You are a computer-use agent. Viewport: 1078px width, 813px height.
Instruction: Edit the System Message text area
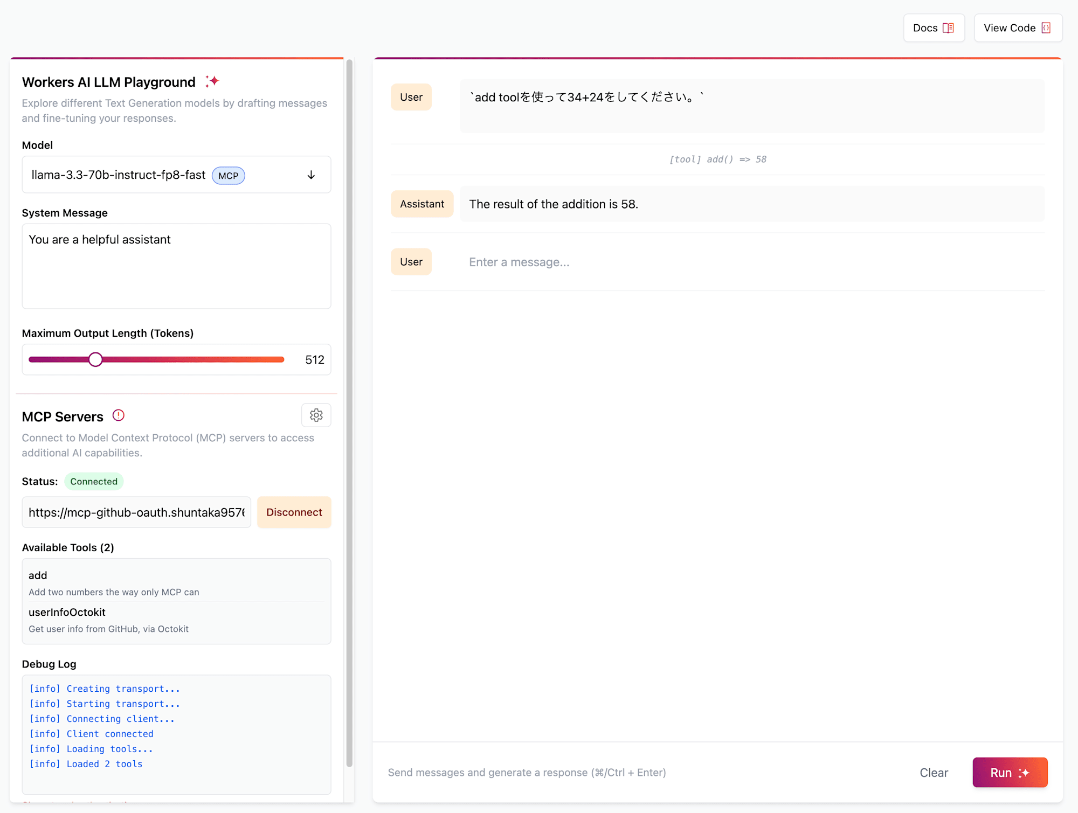[176, 266]
